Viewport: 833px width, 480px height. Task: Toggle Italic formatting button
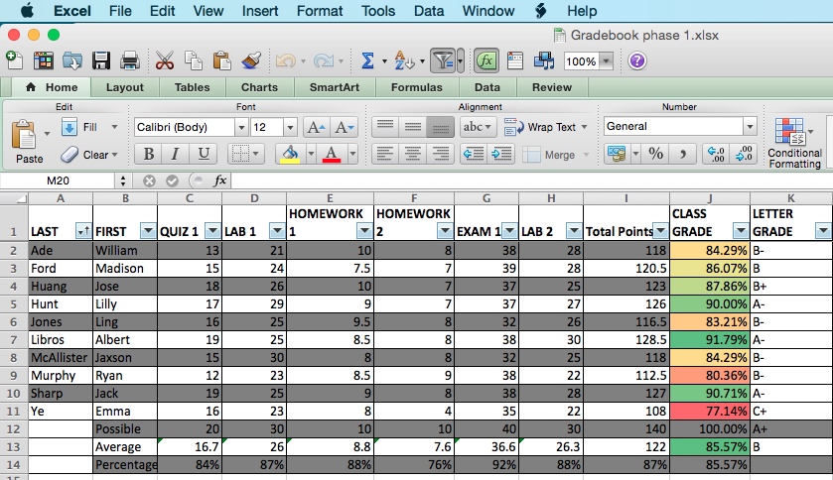pos(176,154)
